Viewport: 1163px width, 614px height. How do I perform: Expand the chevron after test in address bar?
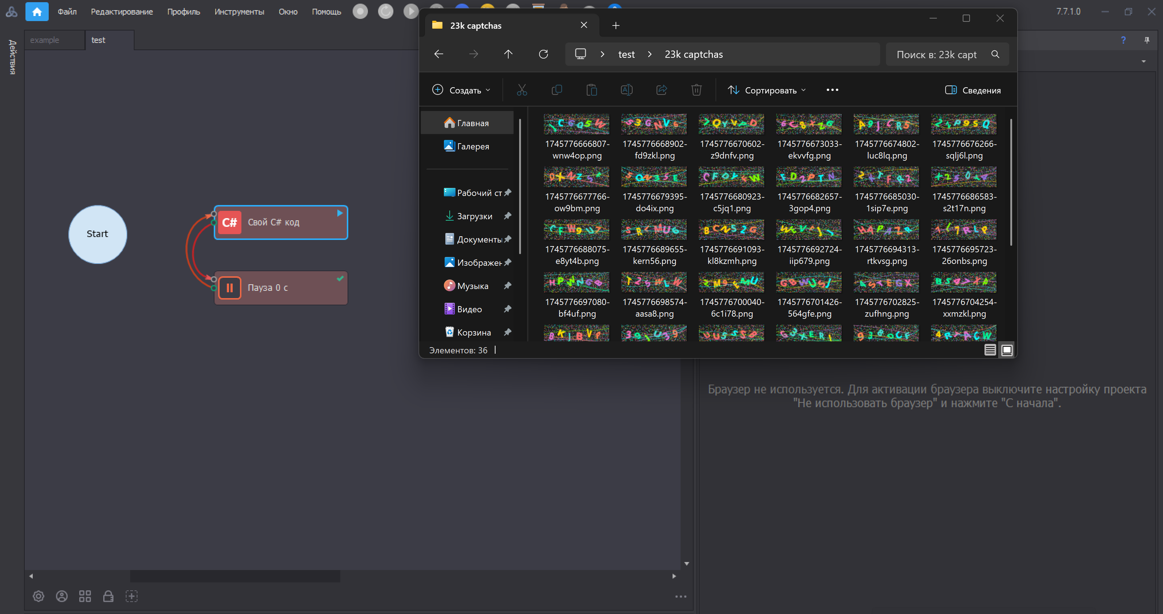(650, 54)
